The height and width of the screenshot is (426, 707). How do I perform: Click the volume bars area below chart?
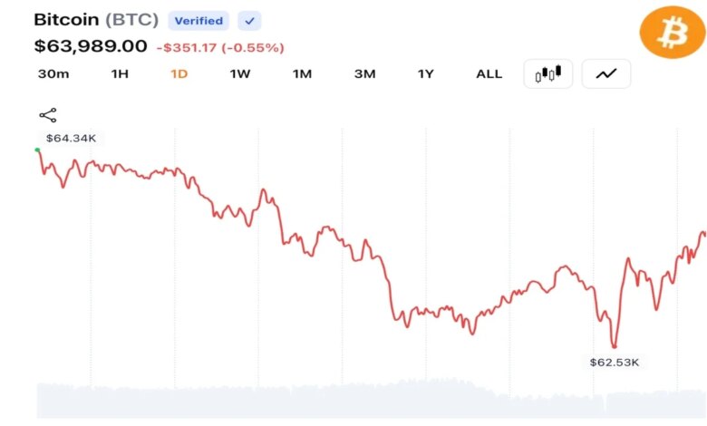click(x=371, y=400)
